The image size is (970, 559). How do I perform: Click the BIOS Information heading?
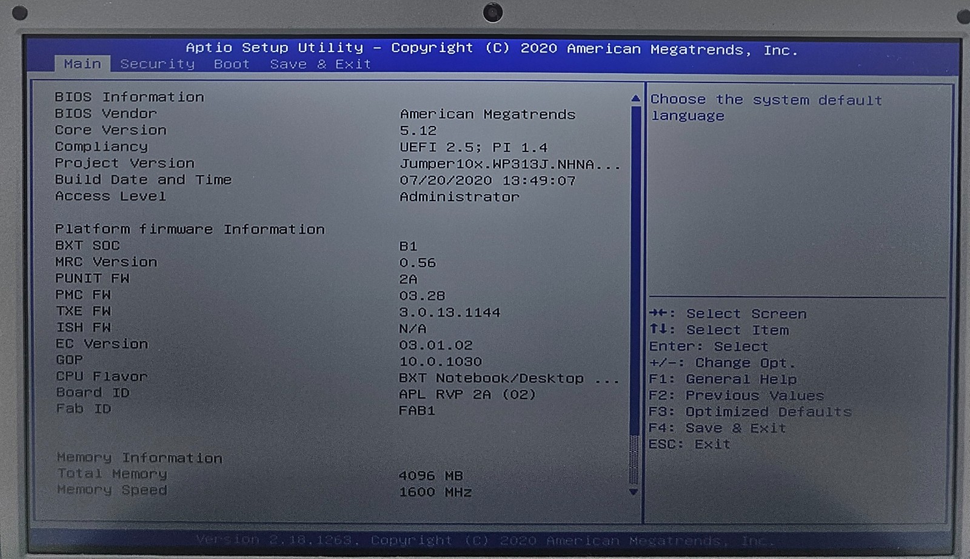tap(129, 97)
